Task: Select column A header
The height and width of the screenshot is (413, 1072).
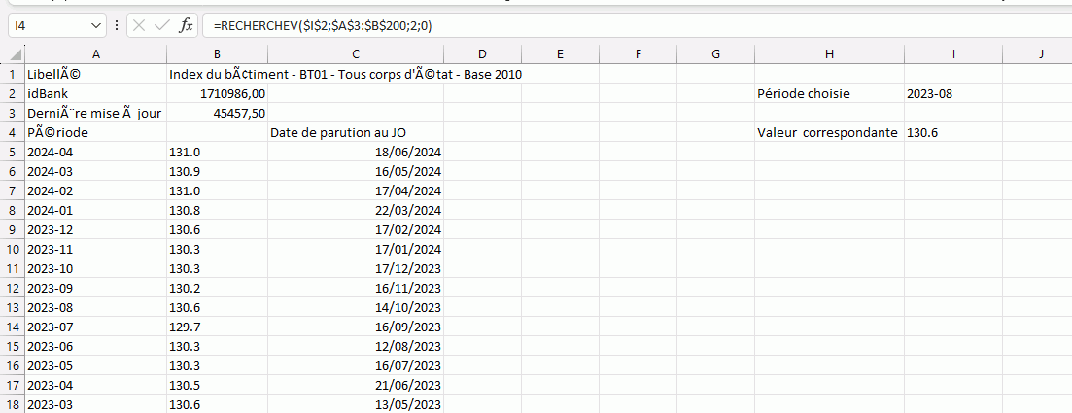Action: 94,54
